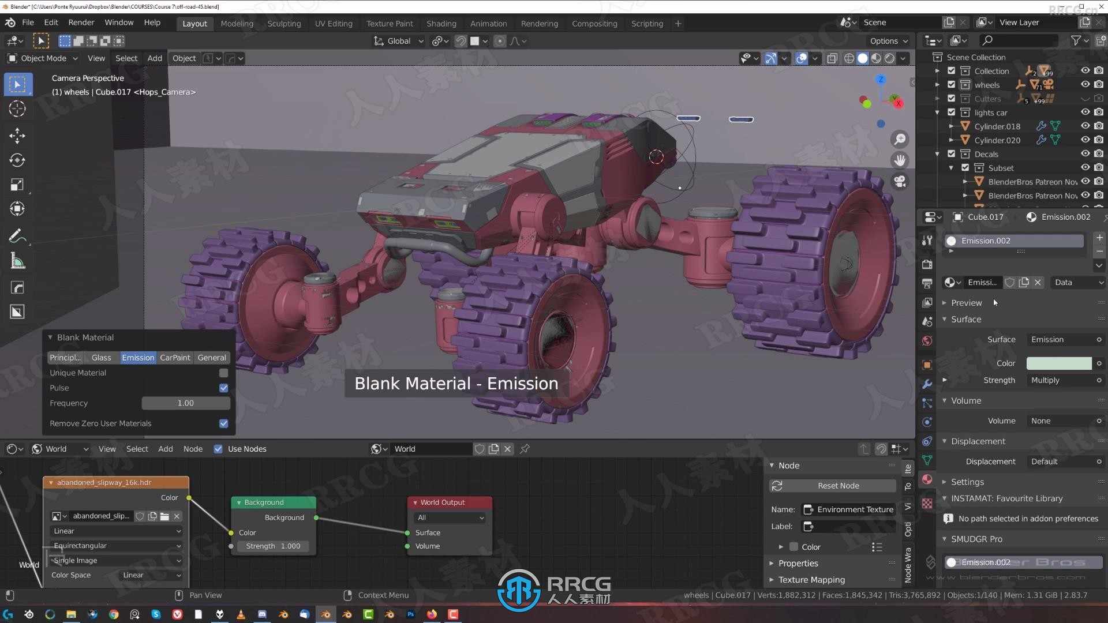The width and height of the screenshot is (1108, 623).
Task: Unlink the Emissi... material datablock
Action: (1038, 283)
